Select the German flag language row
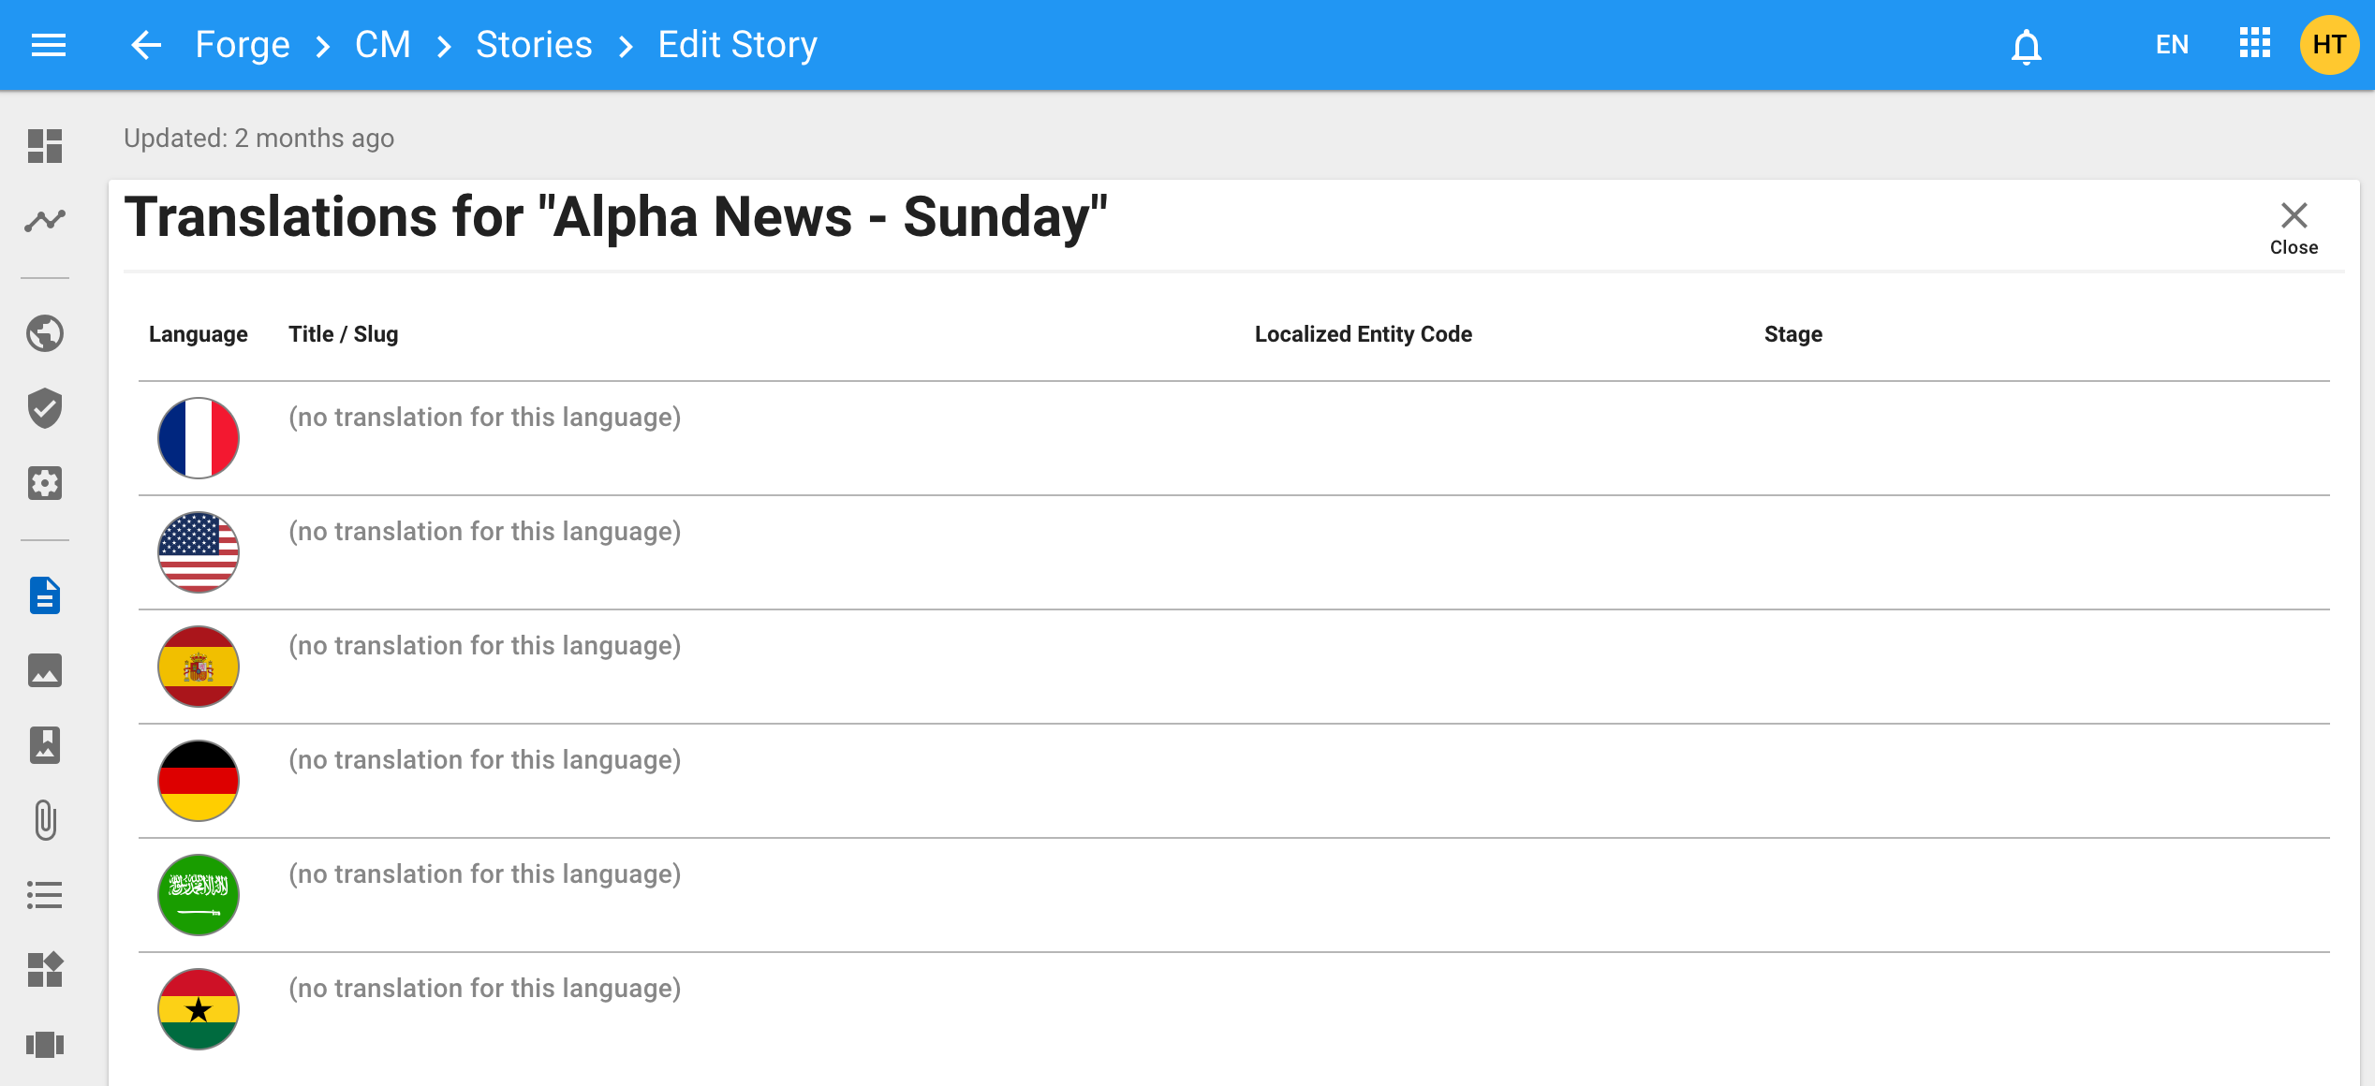The width and height of the screenshot is (2375, 1086). (x=1234, y=781)
